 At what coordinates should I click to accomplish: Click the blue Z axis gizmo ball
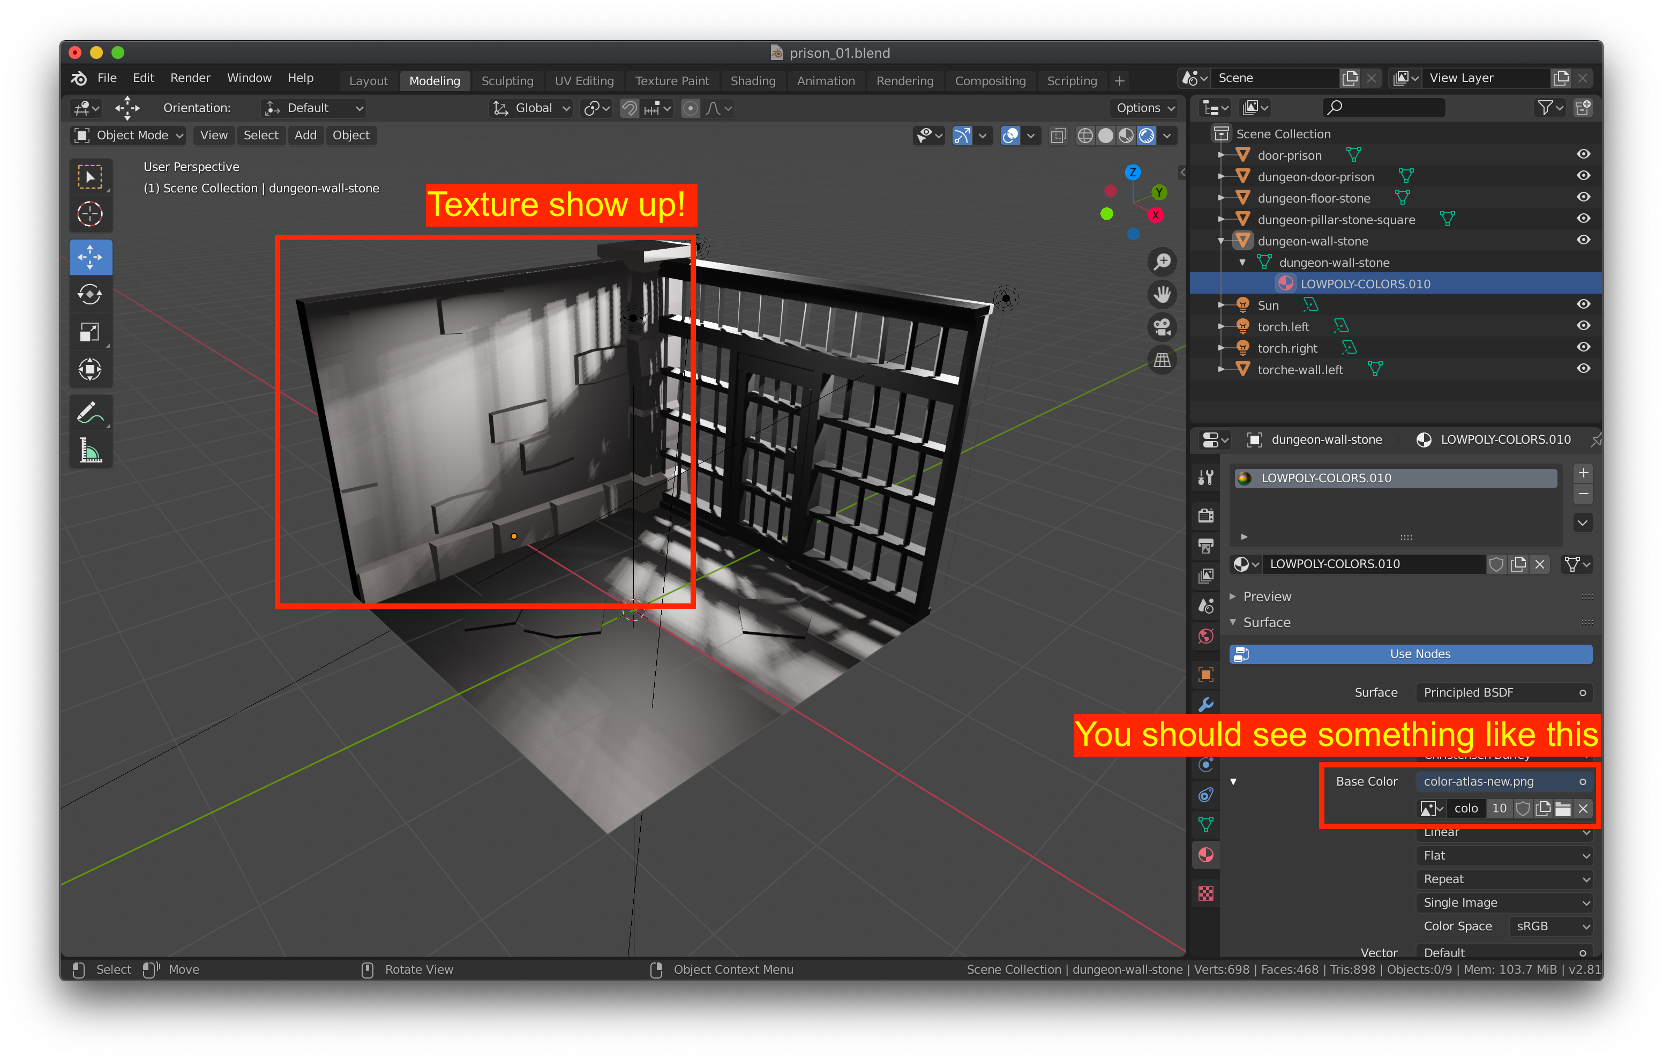1133,172
